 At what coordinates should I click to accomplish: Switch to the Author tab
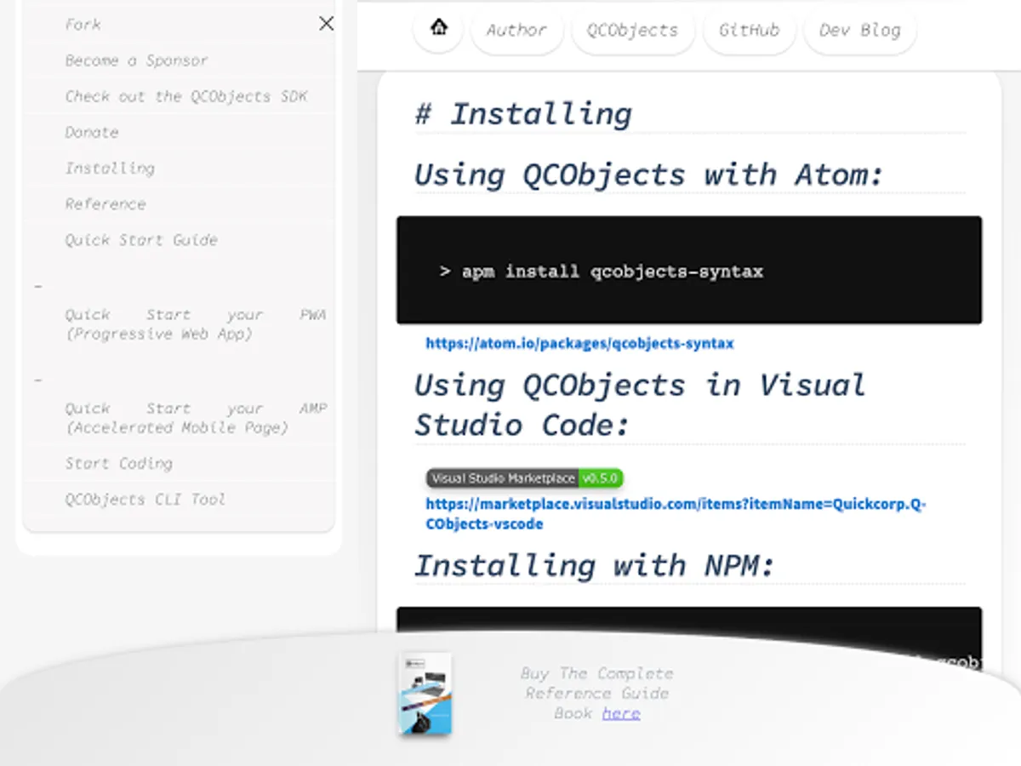click(x=516, y=30)
